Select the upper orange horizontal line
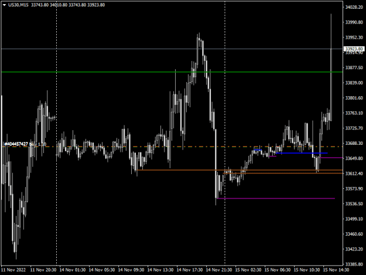The image size is (366, 275). point(240,170)
